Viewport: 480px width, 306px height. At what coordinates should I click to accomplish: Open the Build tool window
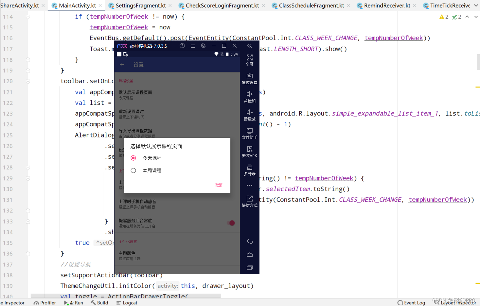99,303
